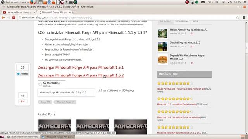Click the address bar URL field
This screenshot has width=248, height=139.
tap(128, 17)
